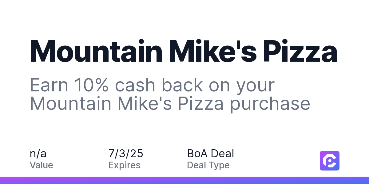Viewport: 369px width, 184px height.
Task: Click the "n/a" value text
Action: point(38,153)
